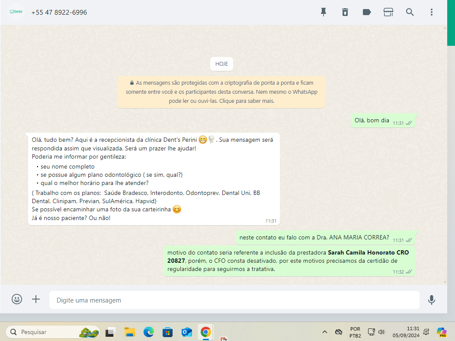
Task: Open the Windows taskbar search box
Action: pyautogui.click(x=52, y=332)
